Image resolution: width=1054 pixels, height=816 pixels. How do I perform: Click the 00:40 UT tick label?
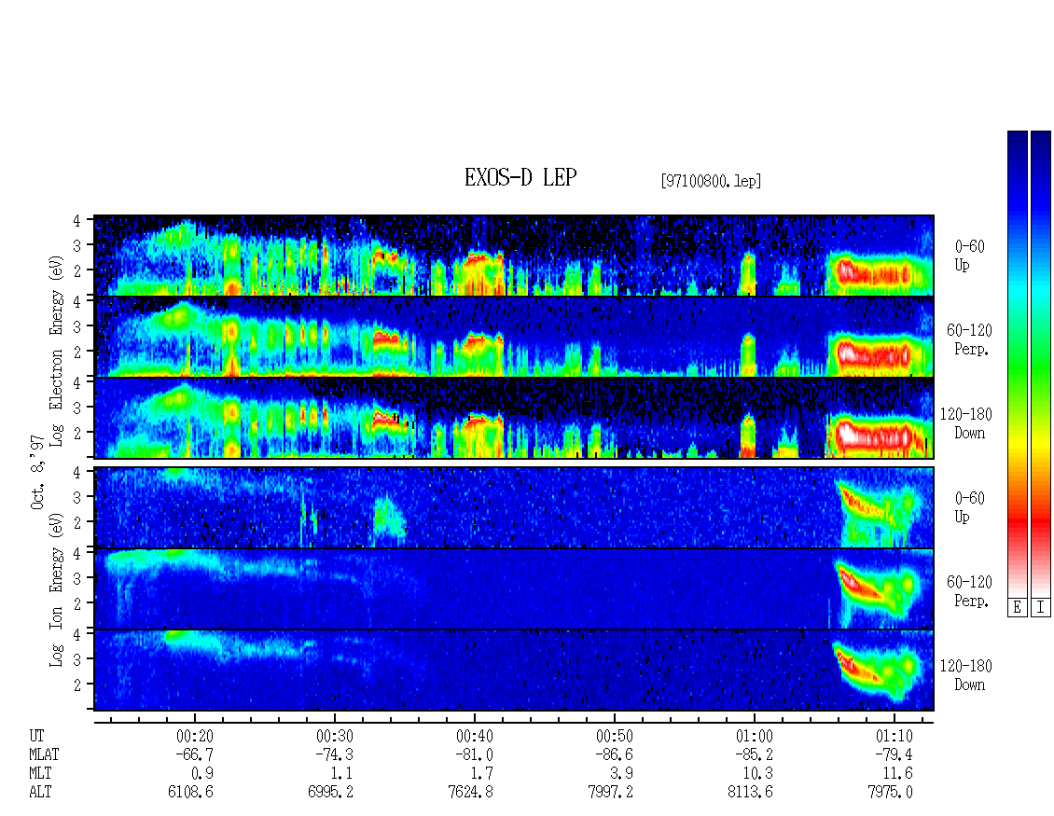click(475, 736)
